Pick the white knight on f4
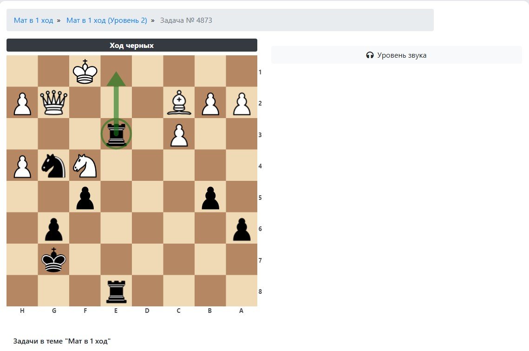This screenshot has height=351, width=529. 85,166
